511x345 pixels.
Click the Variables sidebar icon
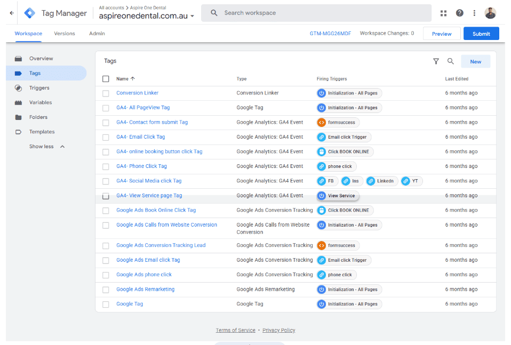[18, 102]
